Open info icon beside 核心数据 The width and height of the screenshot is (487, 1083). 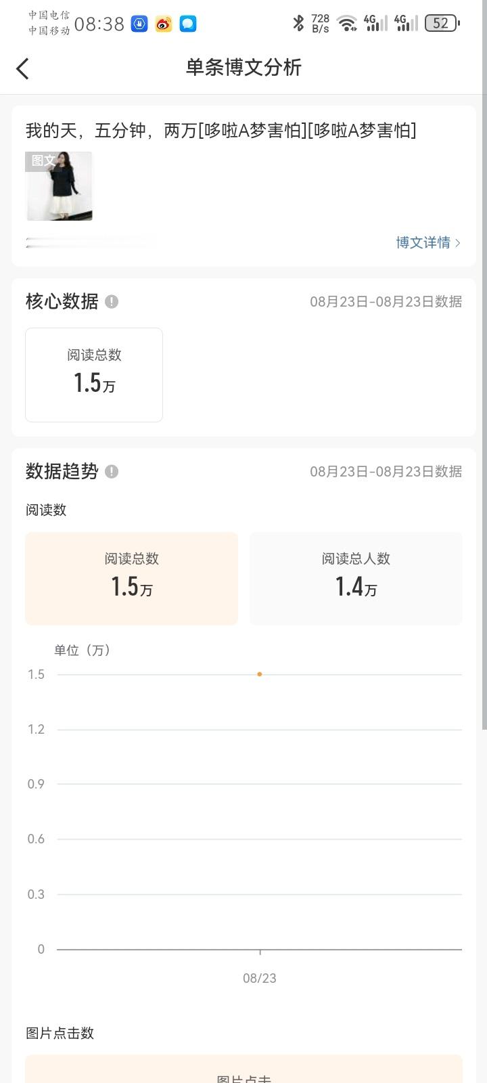click(x=112, y=301)
